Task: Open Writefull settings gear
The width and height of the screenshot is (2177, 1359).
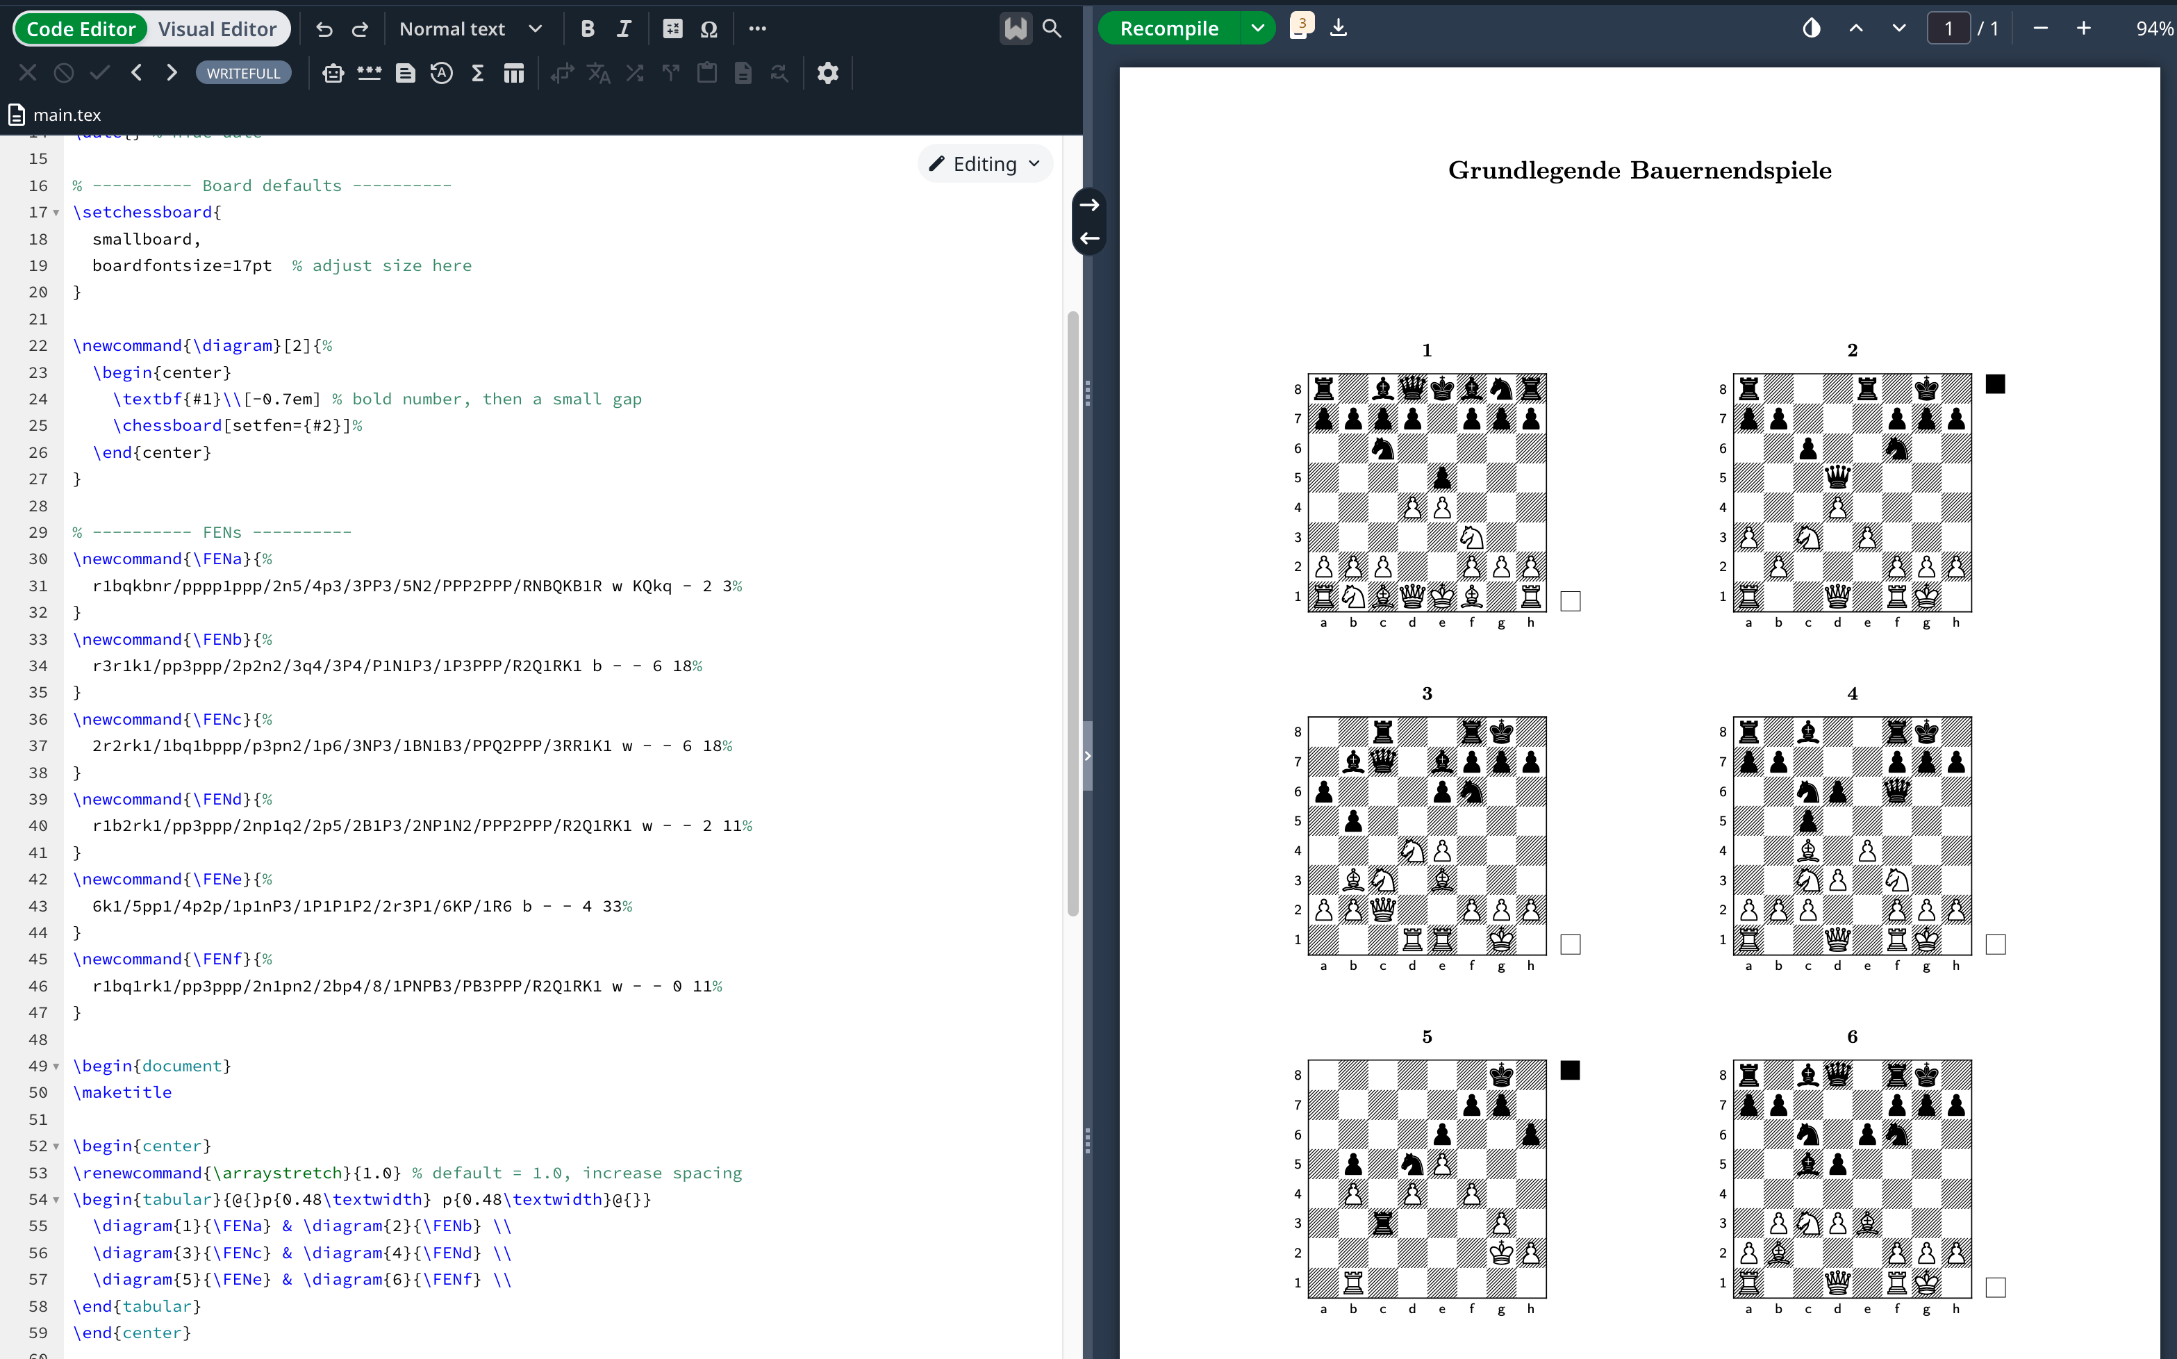Action: point(827,74)
